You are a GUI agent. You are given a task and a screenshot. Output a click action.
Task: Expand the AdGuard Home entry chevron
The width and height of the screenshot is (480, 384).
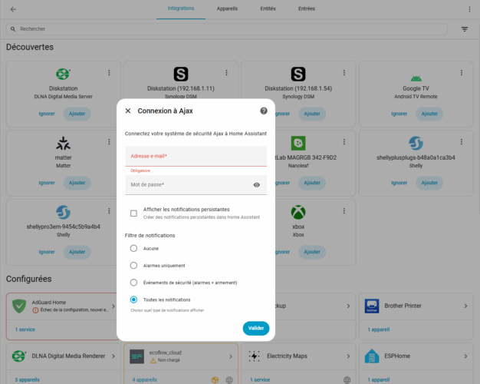pyautogui.click(x=113, y=306)
